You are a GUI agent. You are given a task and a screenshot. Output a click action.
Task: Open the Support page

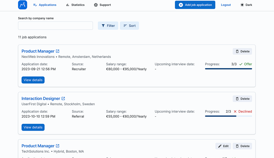[102, 5]
